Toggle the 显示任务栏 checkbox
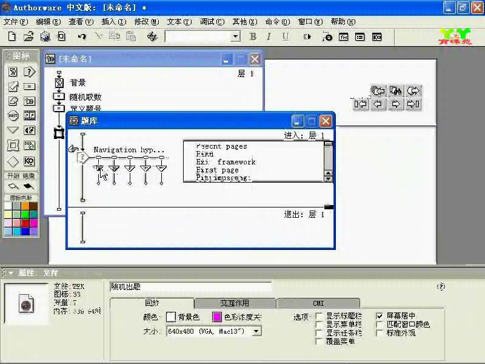Screen dimensions: 485x364 319,333
